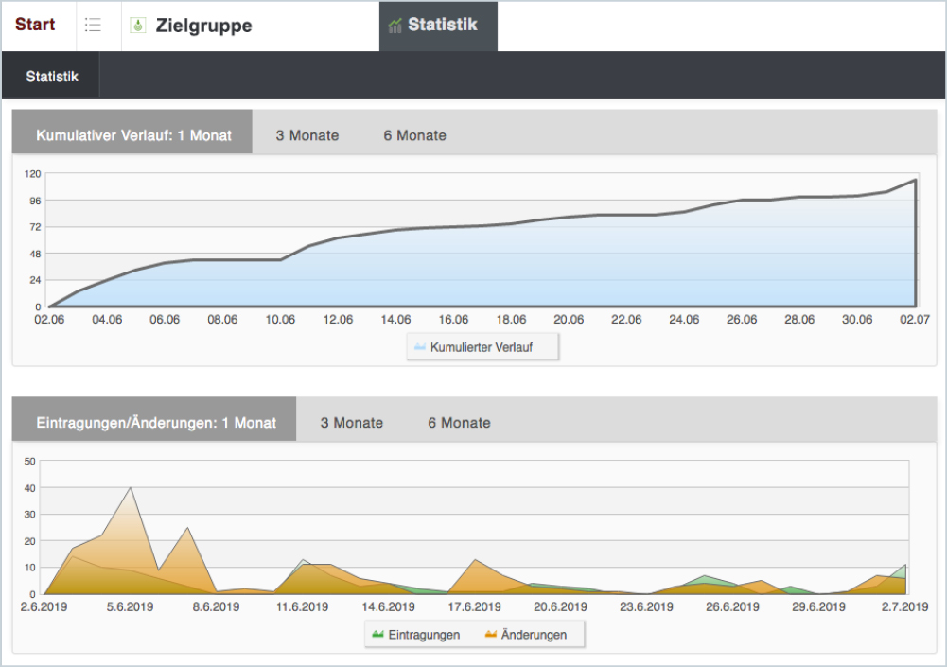947x667 pixels.
Task: Open the Start tab
Action: [x=35, y=26]
